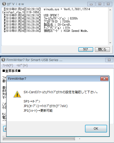The image size is (114, 143).
Task: Click 閉じる button in ログView window
Action: point(102,50)
